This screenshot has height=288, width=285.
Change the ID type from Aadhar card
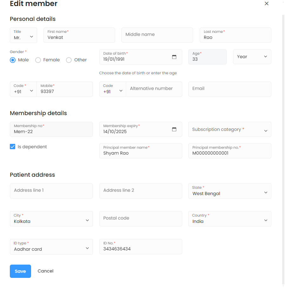pyautogui.click(x=51, y=247)
